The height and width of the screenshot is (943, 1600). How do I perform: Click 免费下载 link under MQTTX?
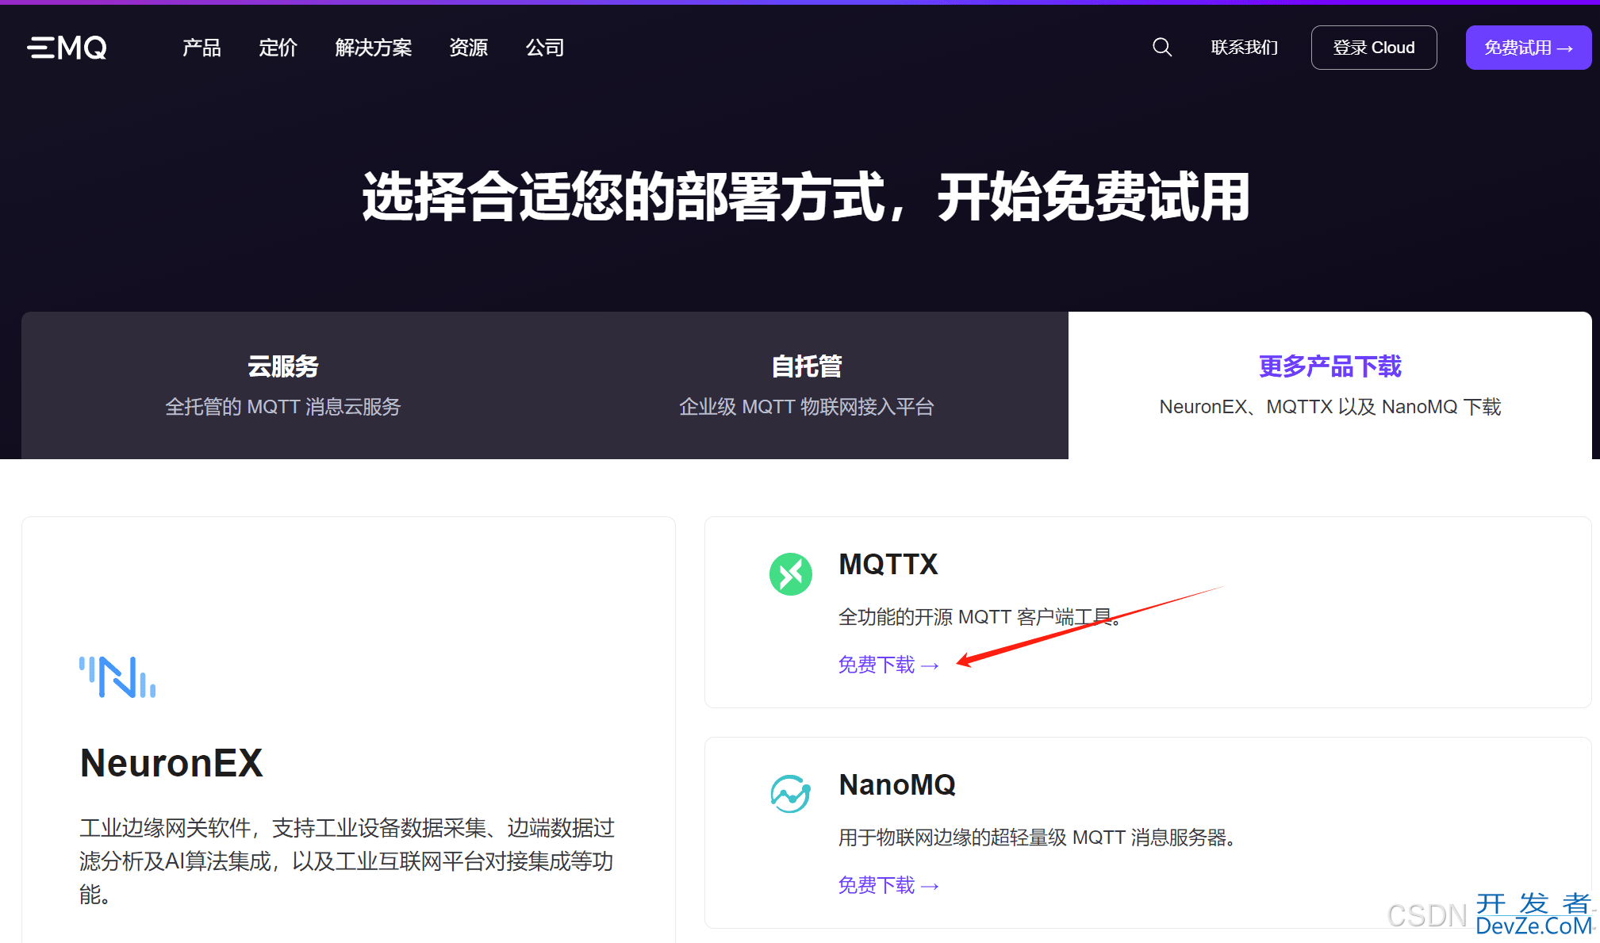pyautogui.click(x=888, y=665)
